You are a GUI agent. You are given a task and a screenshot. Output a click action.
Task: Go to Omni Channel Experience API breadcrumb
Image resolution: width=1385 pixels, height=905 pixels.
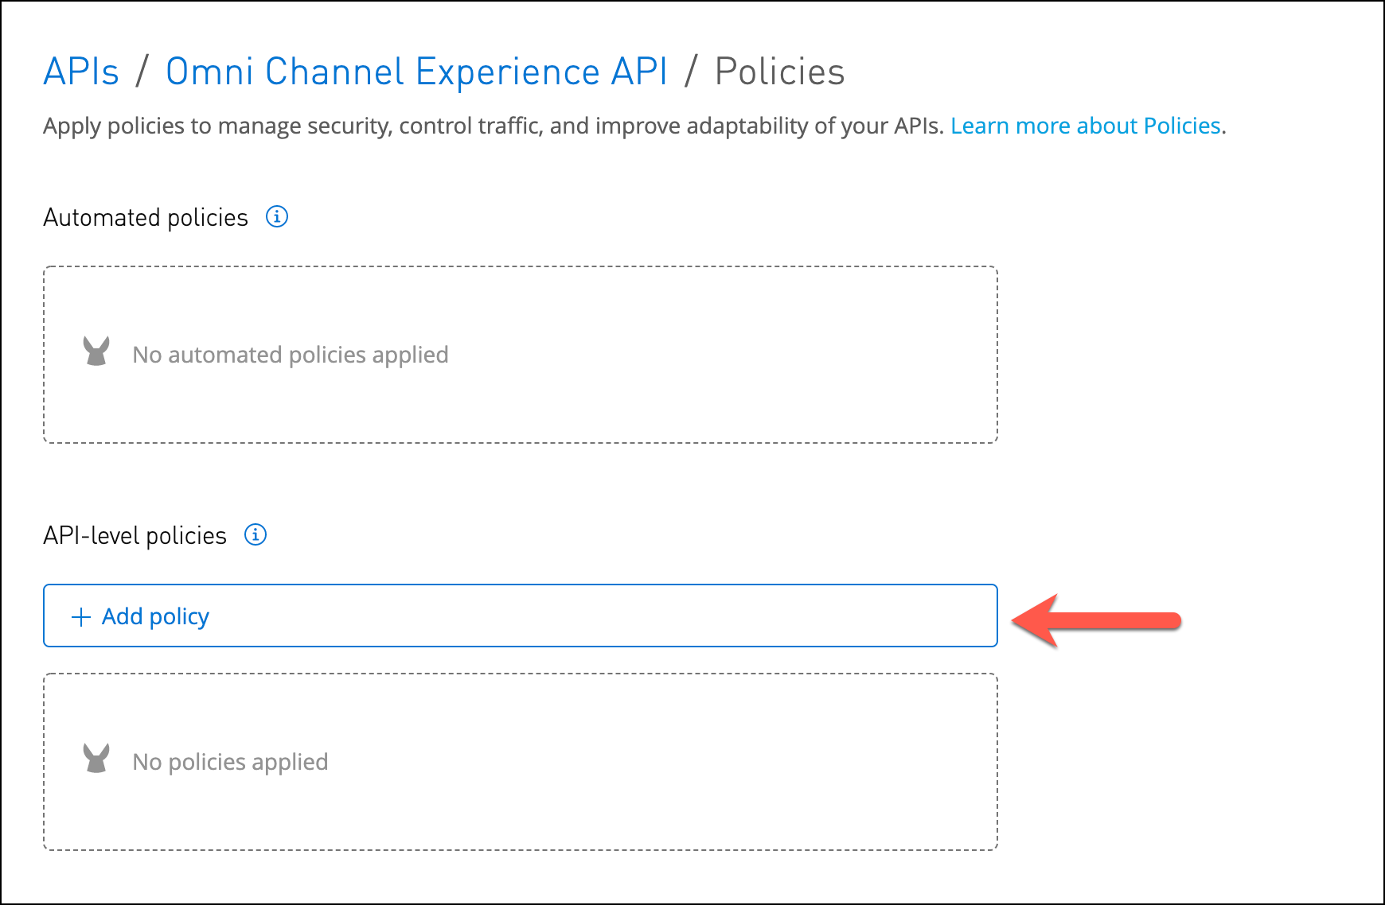(416, 72)
